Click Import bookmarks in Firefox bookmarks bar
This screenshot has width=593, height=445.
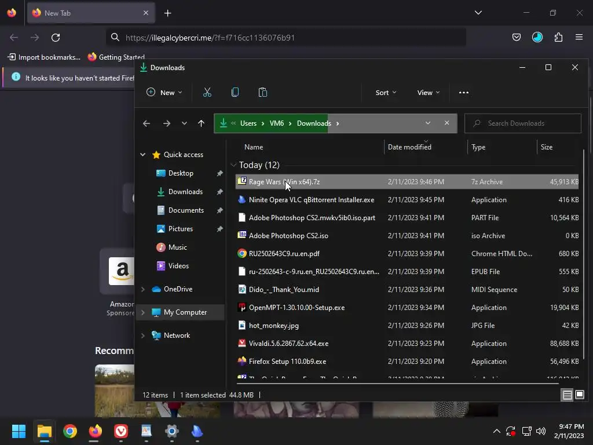click(44, 57)
